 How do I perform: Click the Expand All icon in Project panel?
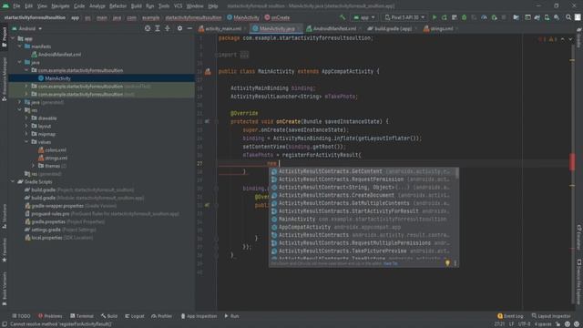(x=158, y=28)
